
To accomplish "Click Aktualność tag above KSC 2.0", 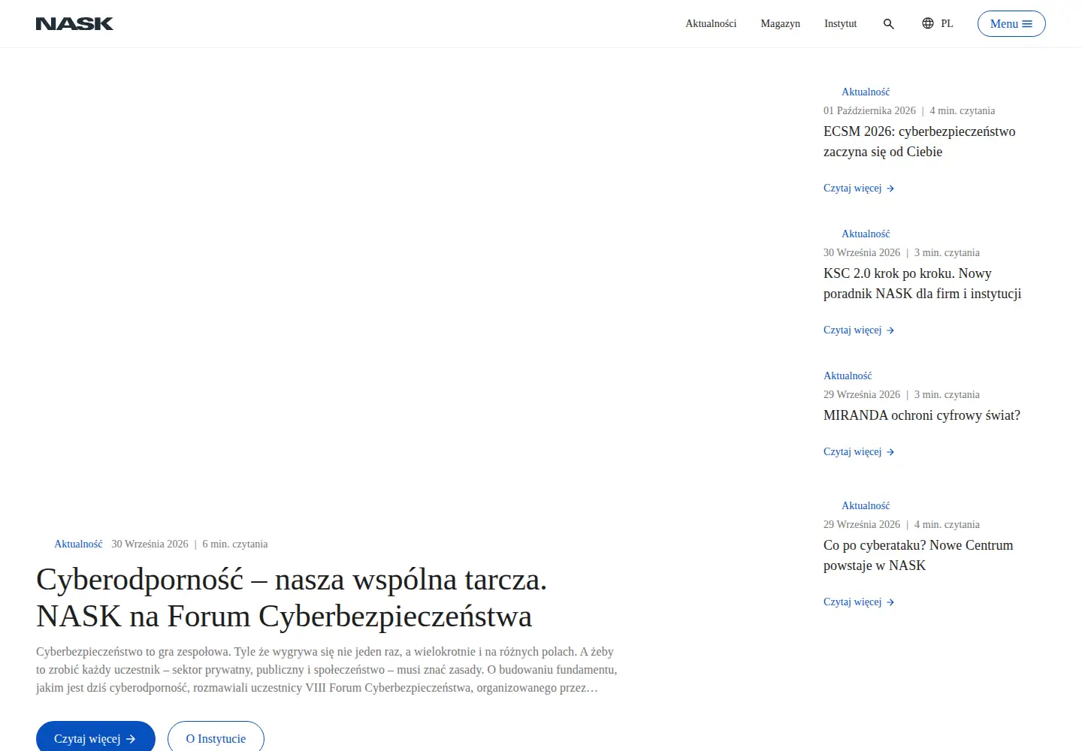I will pyautogui.click(x=866, y=234).
